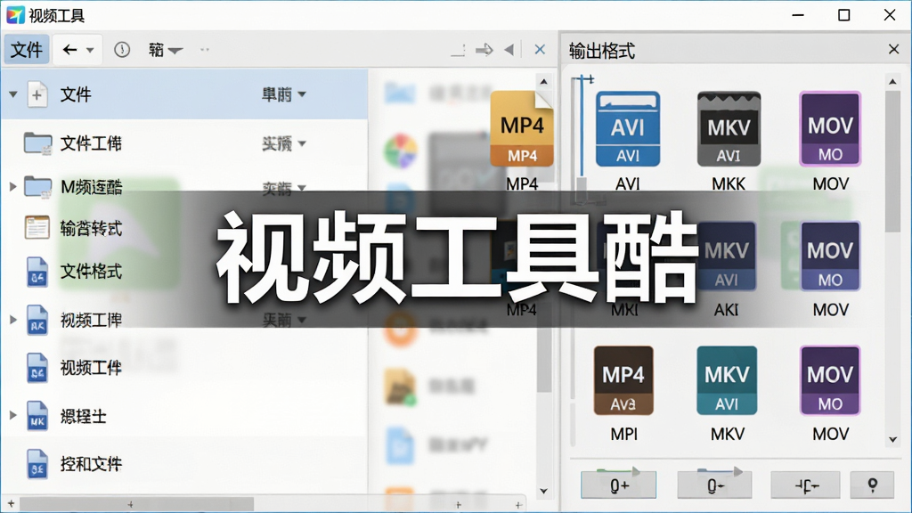Choose the top-row purple MOV format
Screen dimensions: 912x513
(x=830, y=129)
